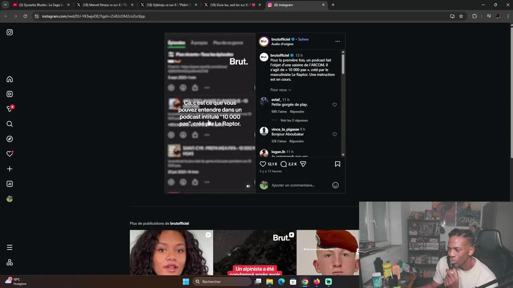Screen dimensions: 513x288
Task: Go to the Instagram Home feed
Action: click(10, 79)
